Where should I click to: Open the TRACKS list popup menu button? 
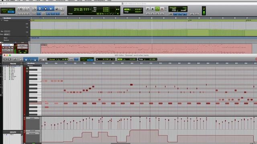21,64
